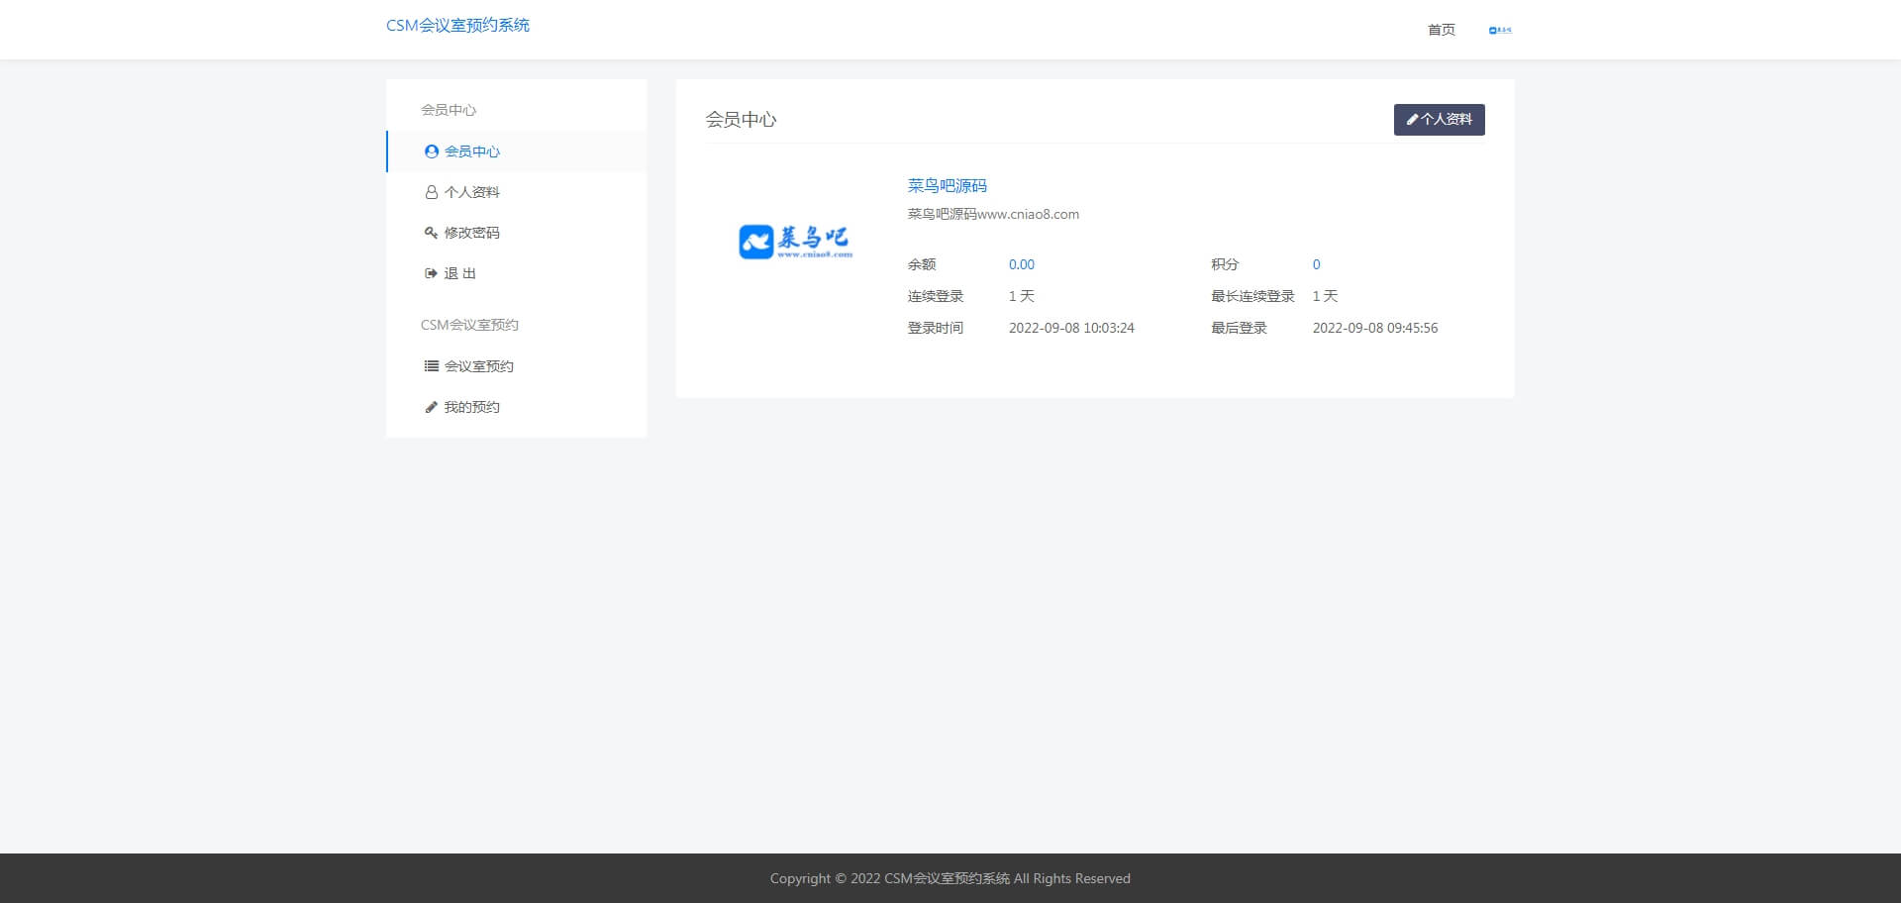Click the key icon next to 修改密码
1901x903 pixels.
click(x=430, y=232)
